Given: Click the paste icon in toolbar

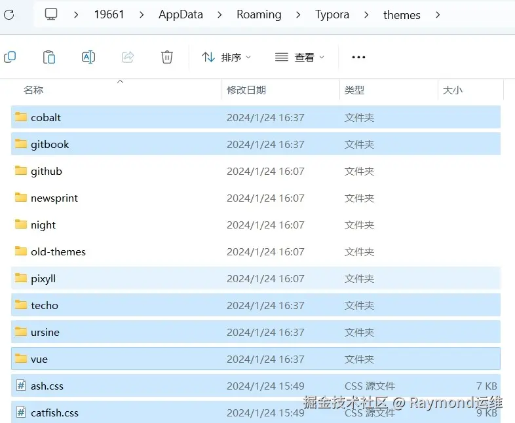Looking at the screenshot, I should [x=49, y=57].
